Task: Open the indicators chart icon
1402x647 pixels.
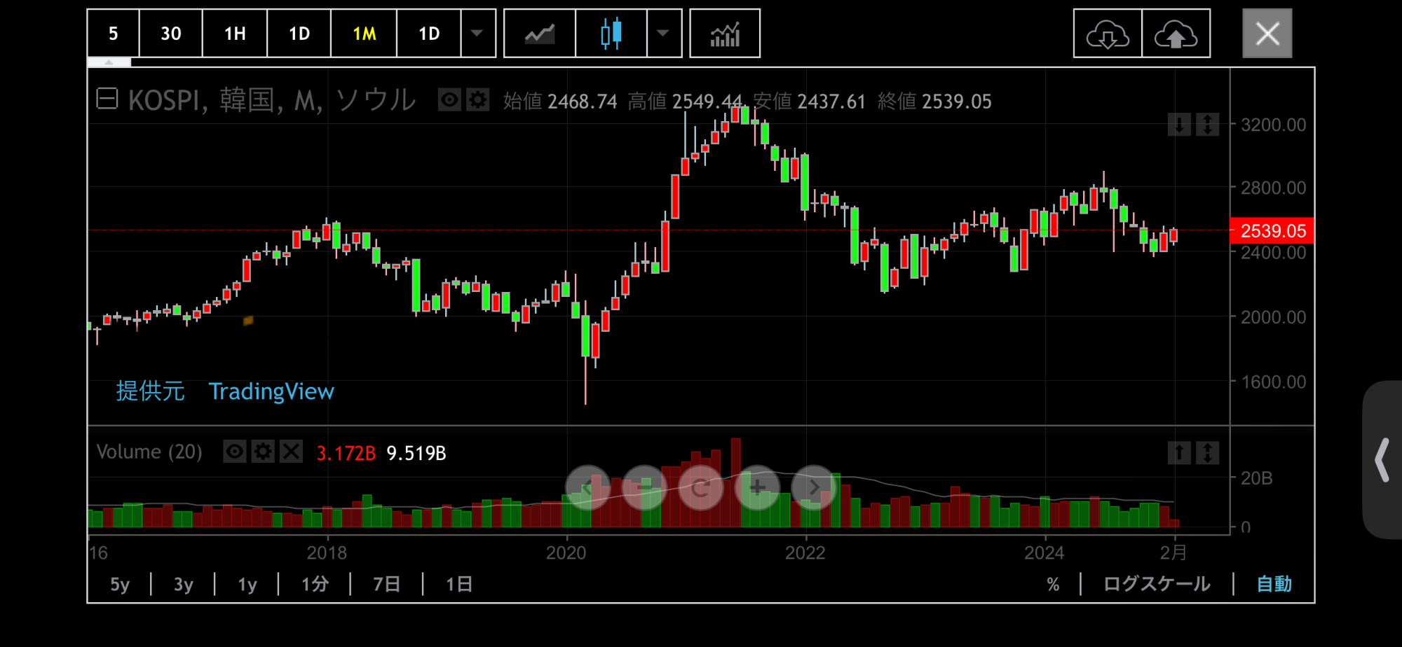Action: 724,34
